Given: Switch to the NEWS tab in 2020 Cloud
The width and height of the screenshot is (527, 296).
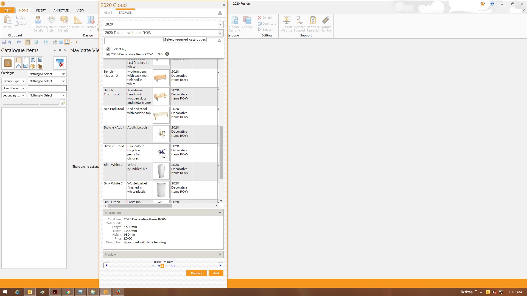Looking at the screenshot, I should (x=108, y=13).
